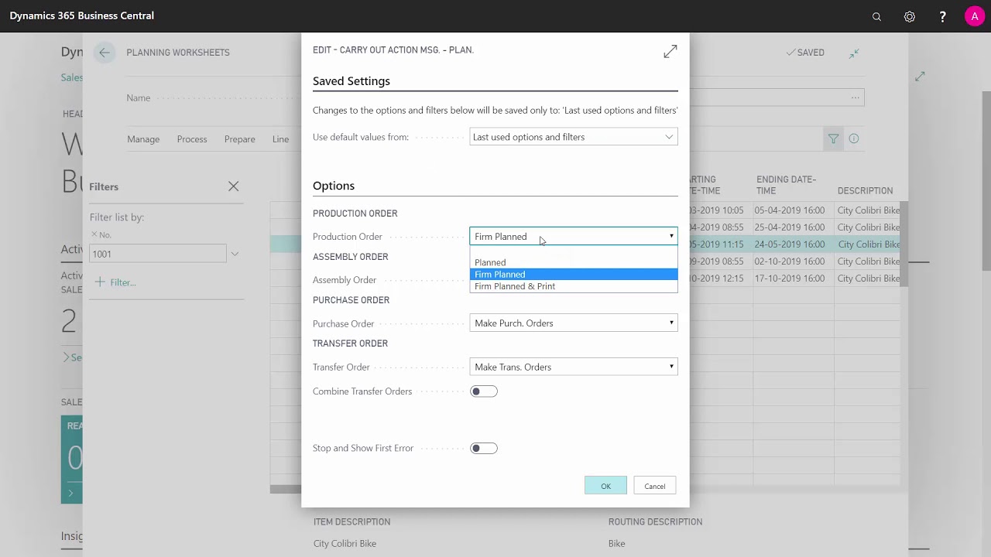Expand the dialog with the expand arrows icon

click(670, 51)
